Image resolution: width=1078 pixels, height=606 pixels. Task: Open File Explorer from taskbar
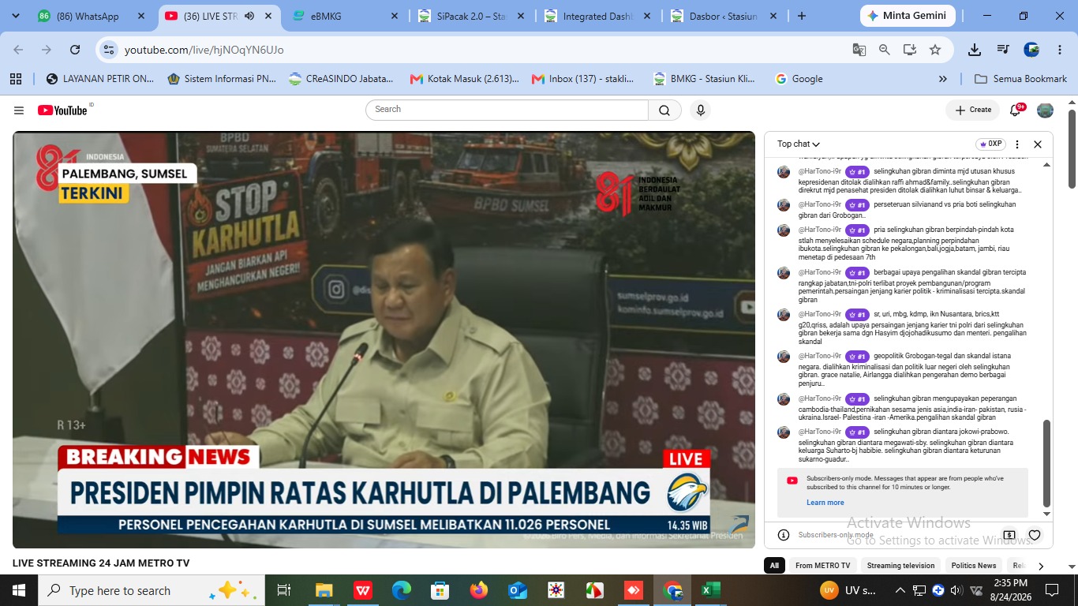tap(324, 590)
